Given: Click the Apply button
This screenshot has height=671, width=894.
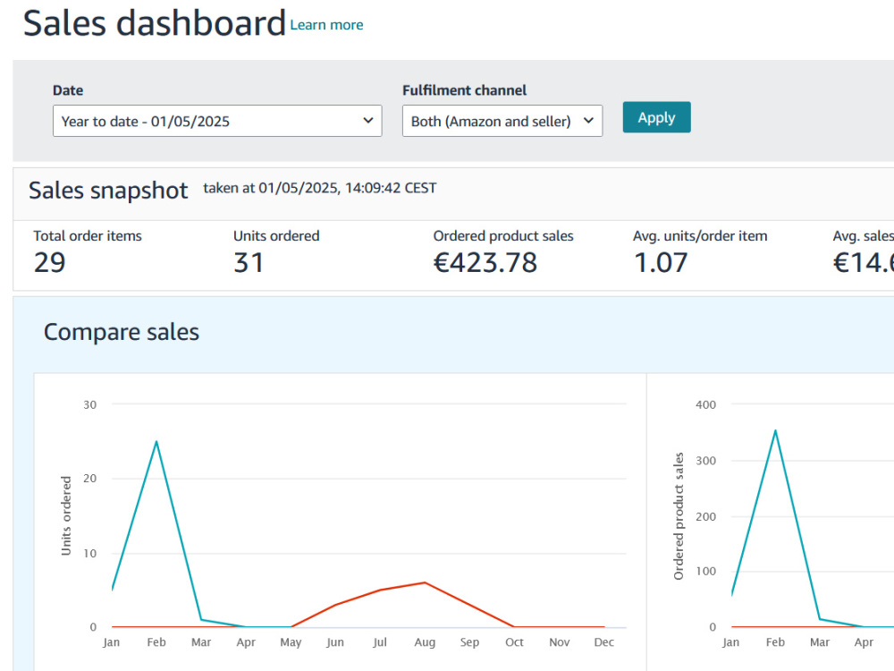Looking at the screenshot, I should pos(656,117).
